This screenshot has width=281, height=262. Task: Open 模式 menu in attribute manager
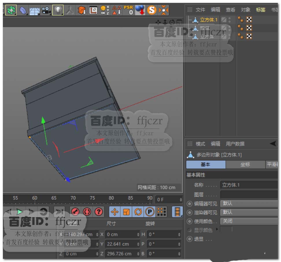pyautogui.click(x=200, y=144)
